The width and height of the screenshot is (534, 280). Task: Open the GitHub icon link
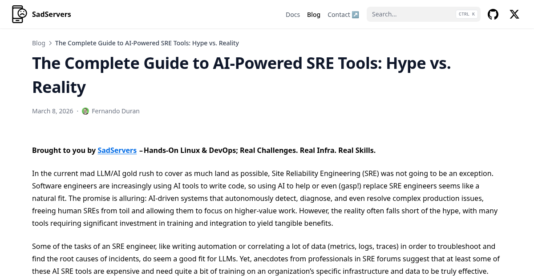tap(493, 14)
